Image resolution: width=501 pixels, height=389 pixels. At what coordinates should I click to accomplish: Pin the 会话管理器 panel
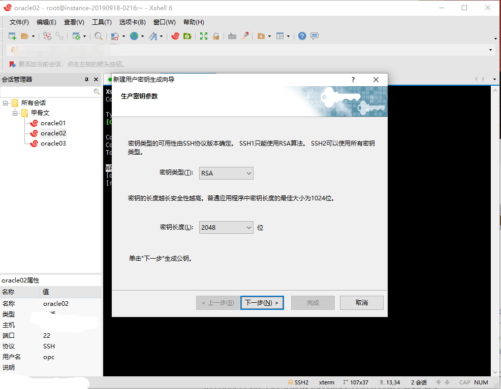(85, 79)
